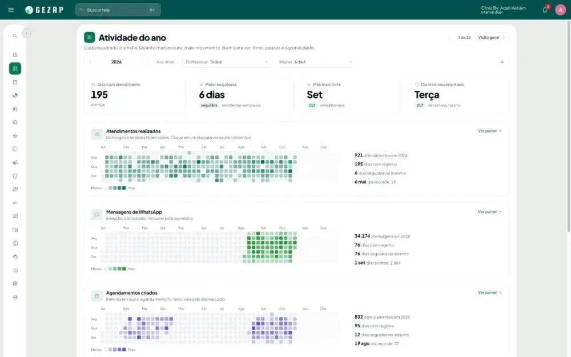Open the megaphone icon in sidebar
This screenshot has height=357, width=571.
coord(15,203)
